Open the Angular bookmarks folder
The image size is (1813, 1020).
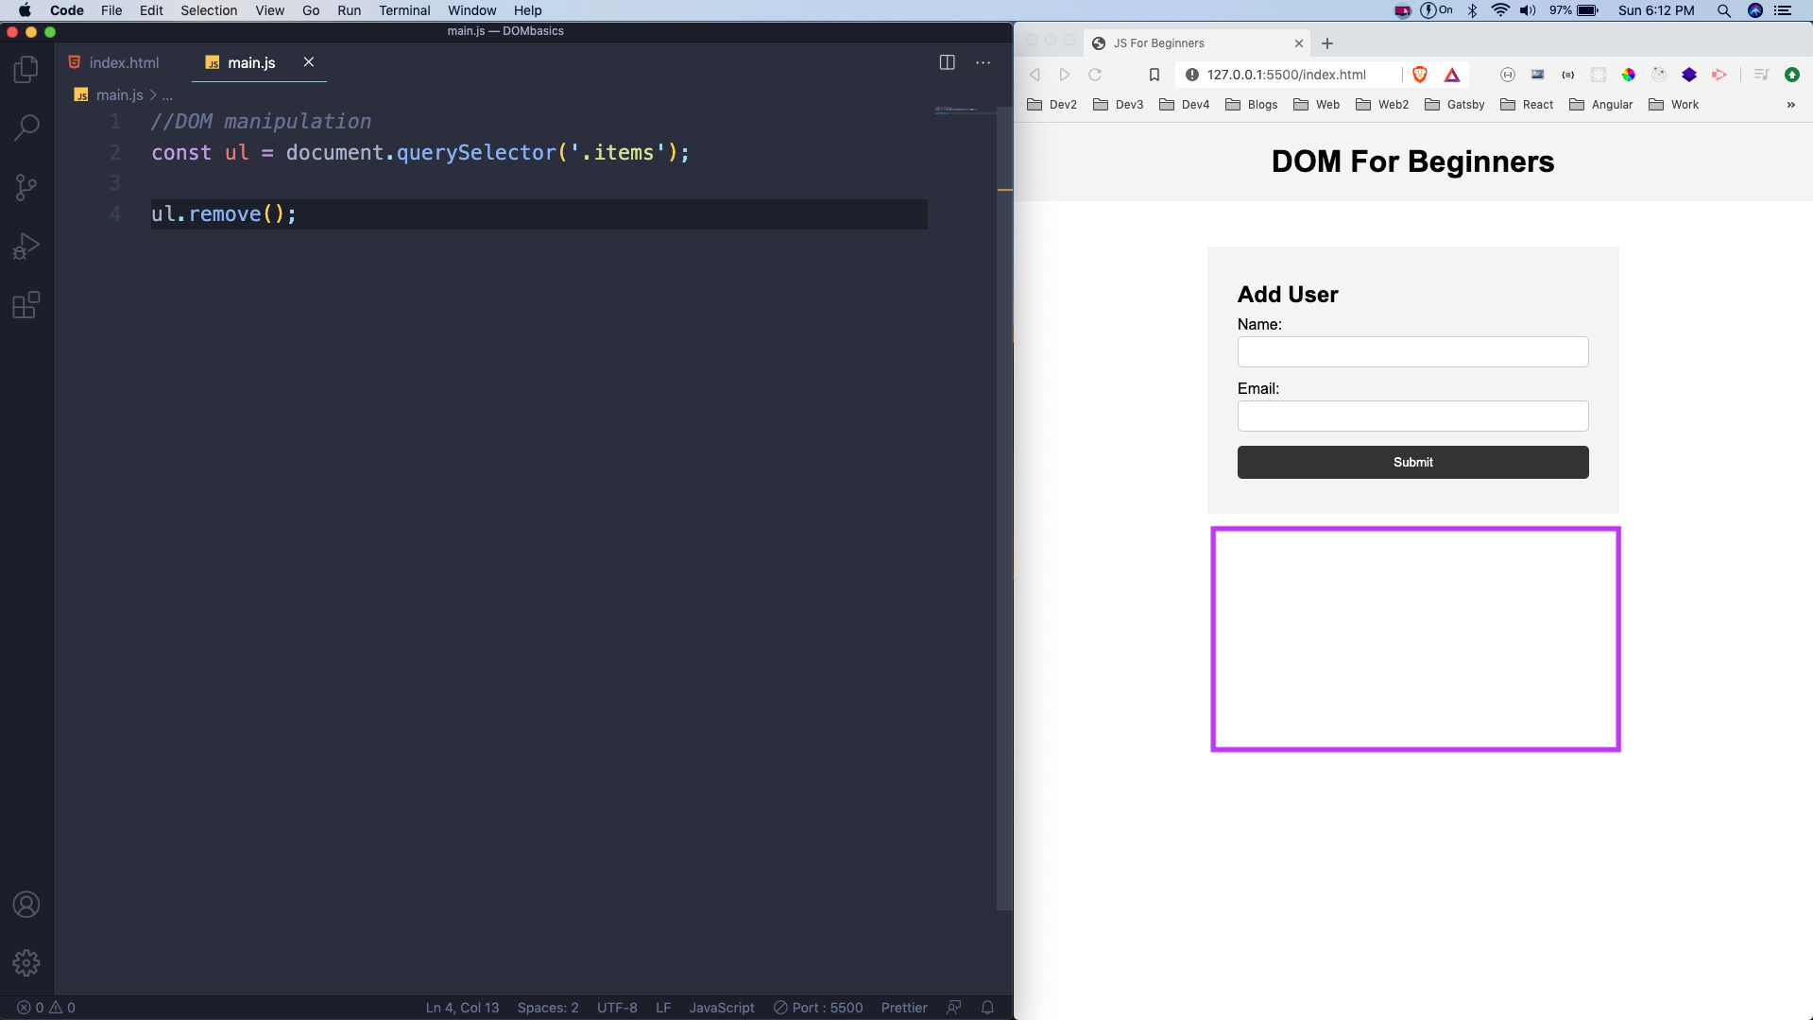pos(1600,105)
